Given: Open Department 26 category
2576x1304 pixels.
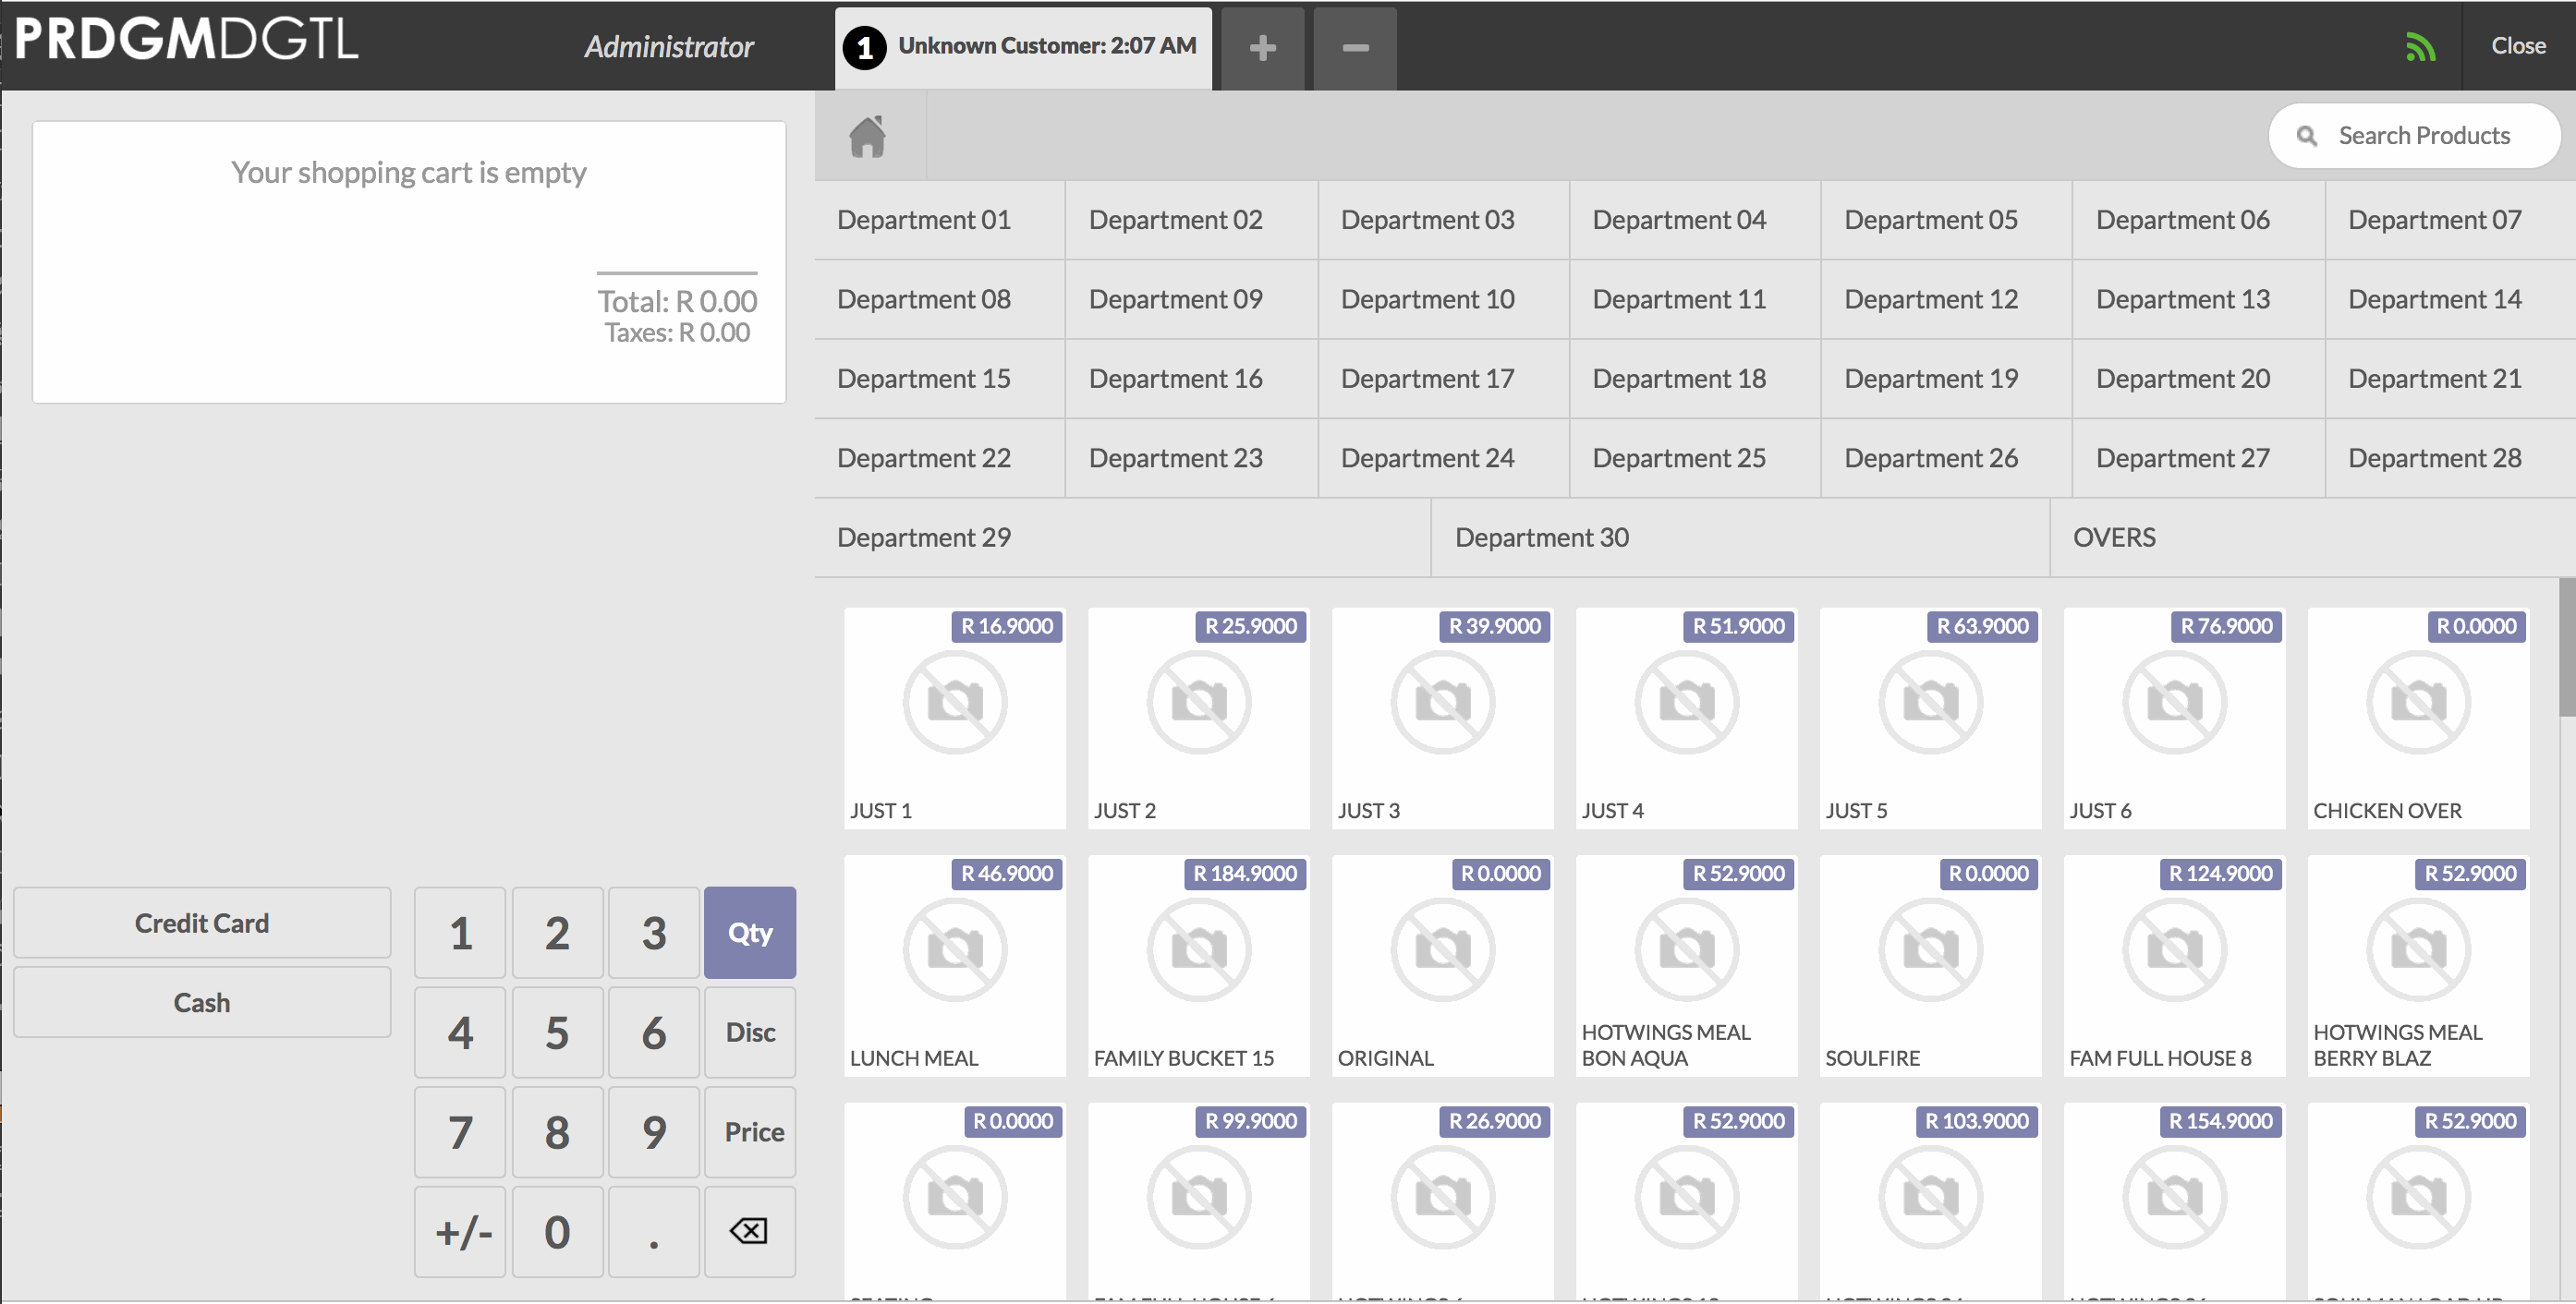Looking at the screenshot, I should pos(1946,458).
